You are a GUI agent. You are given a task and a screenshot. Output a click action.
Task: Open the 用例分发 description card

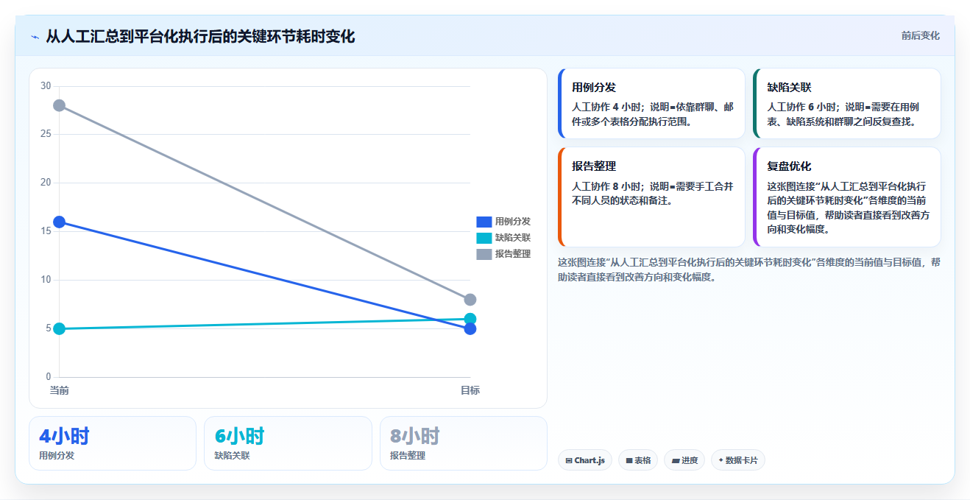(x=651, y=103)
